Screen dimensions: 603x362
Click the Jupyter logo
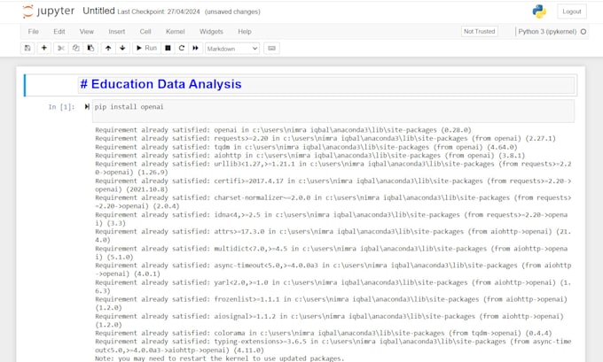pos(49,12)
